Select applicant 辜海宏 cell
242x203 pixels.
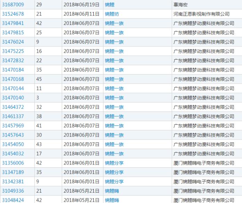coord(181,5)
